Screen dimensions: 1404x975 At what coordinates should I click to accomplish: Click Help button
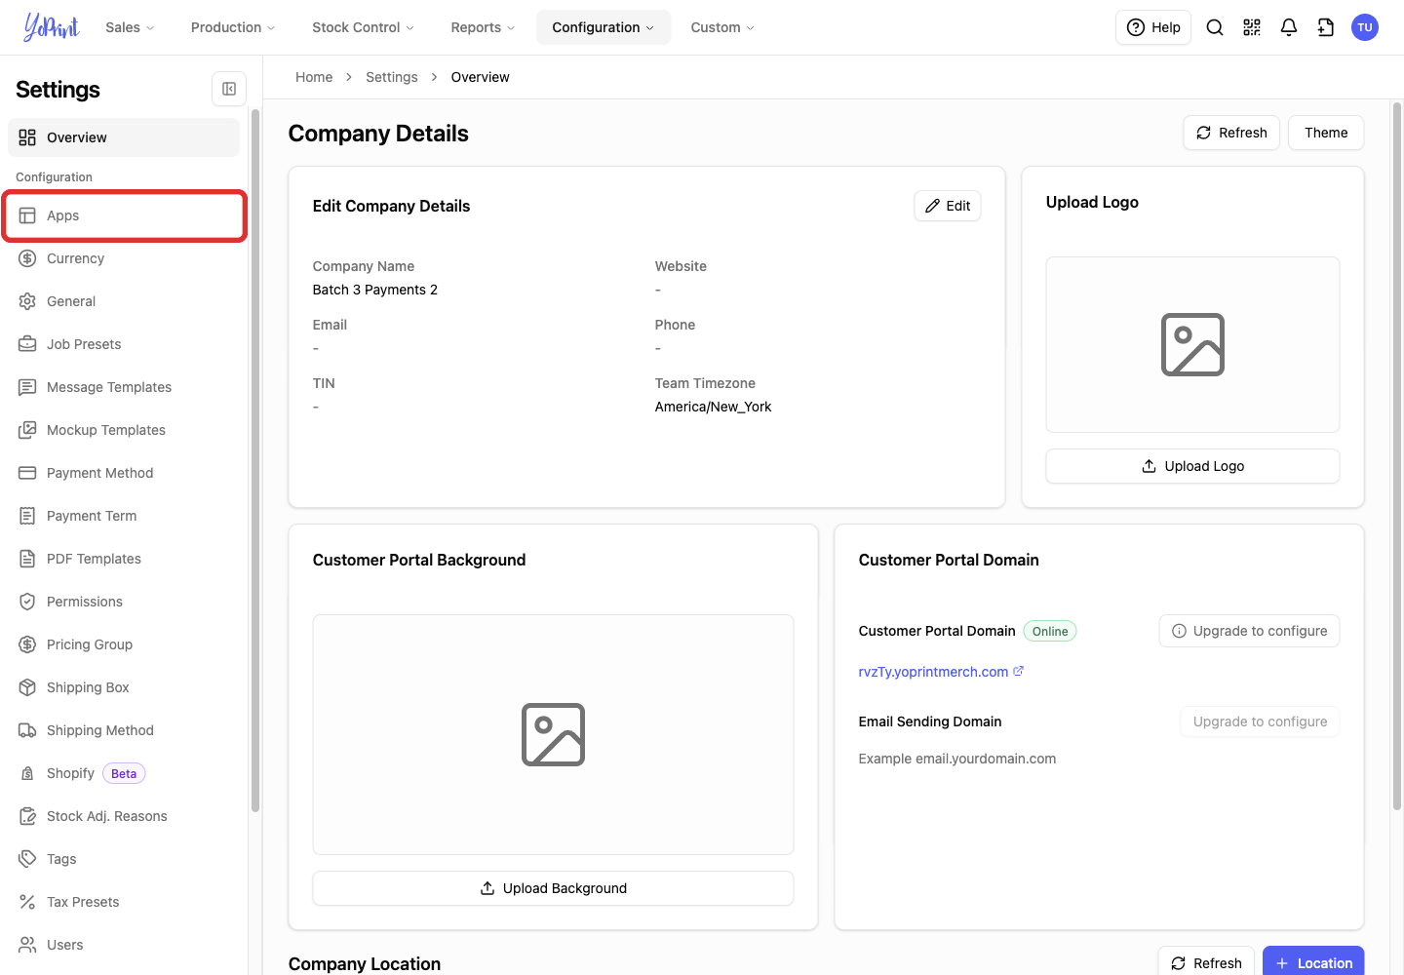coord(1153,27)
